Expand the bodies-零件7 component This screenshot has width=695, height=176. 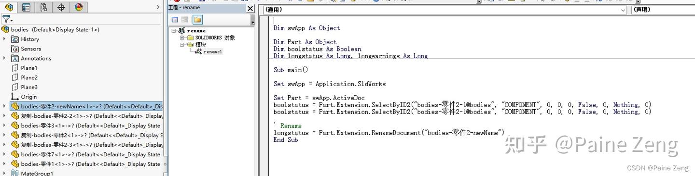(4, 154)
